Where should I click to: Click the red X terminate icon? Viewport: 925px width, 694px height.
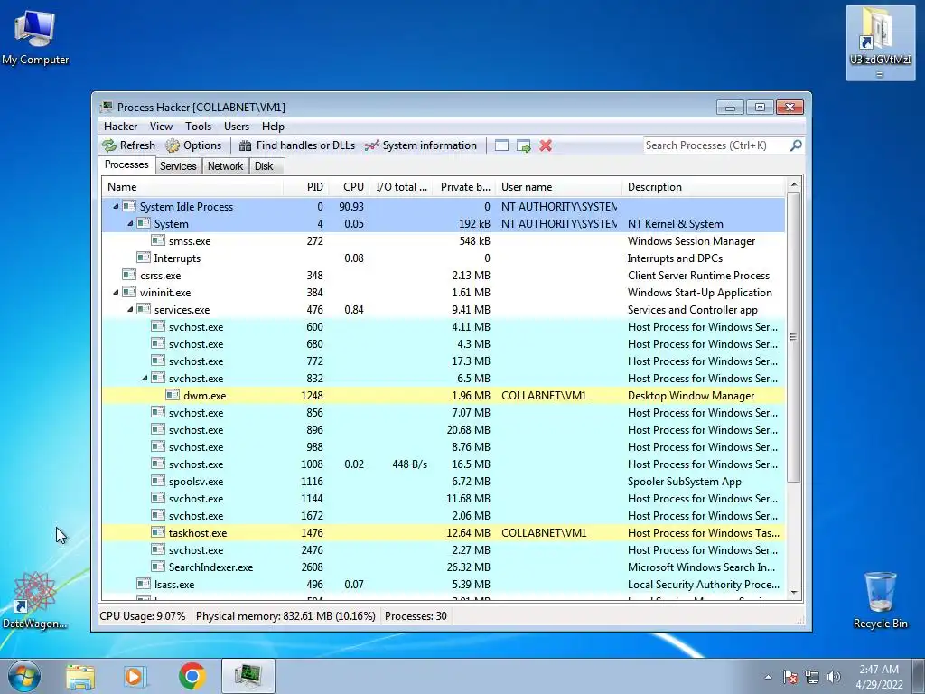pyautogui.click(x=546, y=145)
